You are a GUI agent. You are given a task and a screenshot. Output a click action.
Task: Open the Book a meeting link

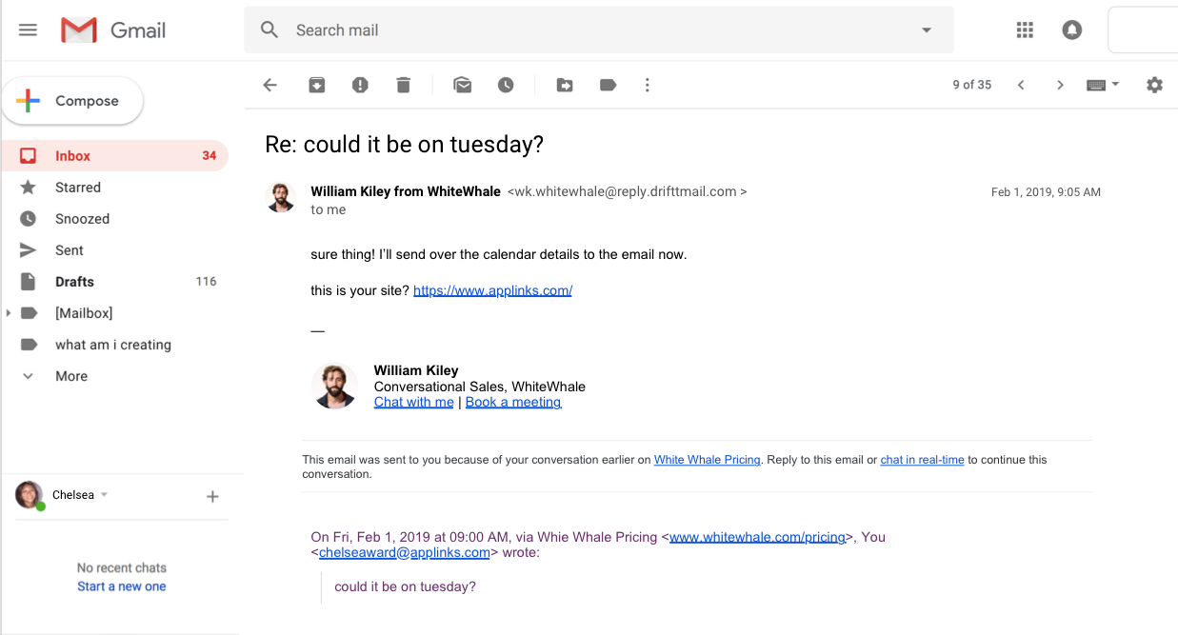click(513, 402)
